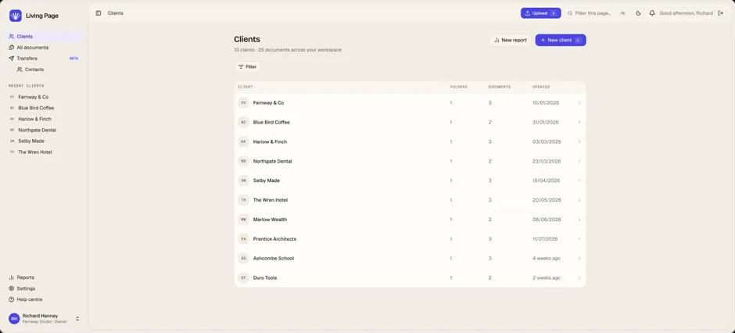The height and width of the screenshot is (333, 735).
Task: Open All documents in the sidebar
Action: 45,48
